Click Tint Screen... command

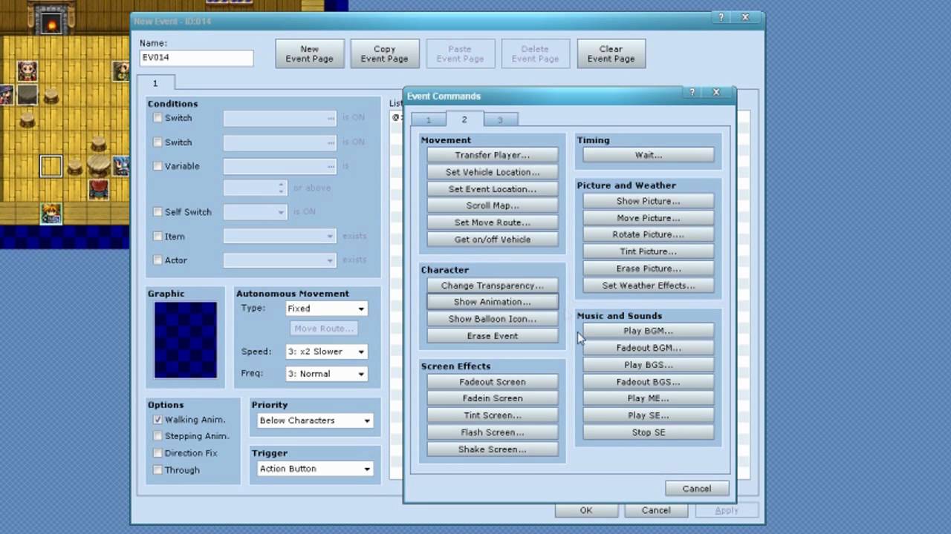coord(493,415)
